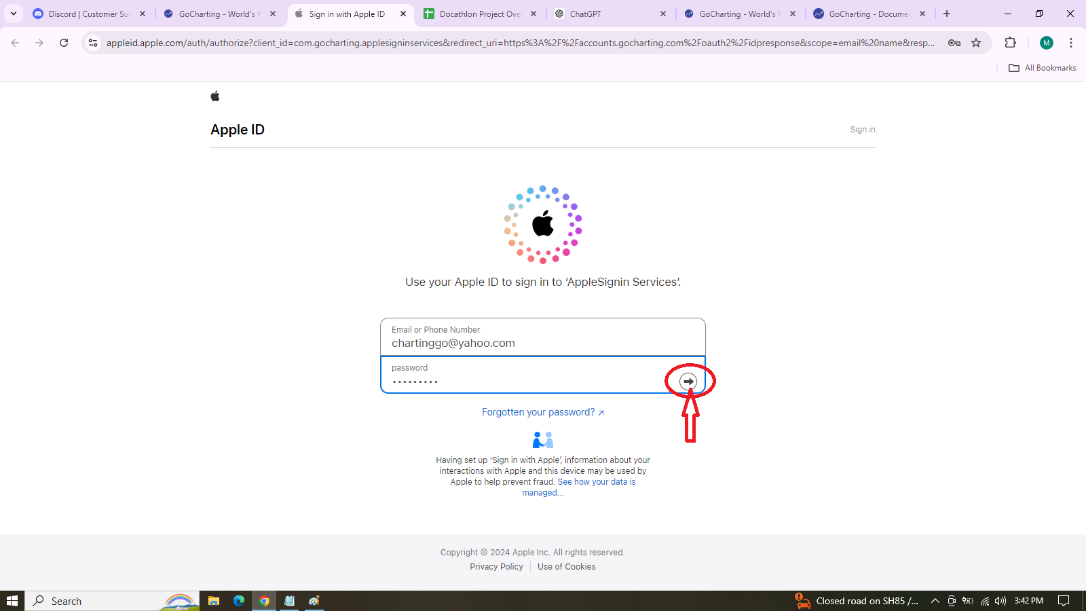Show hidden system tray icons

pyautogui.click(x=935, y=601)
